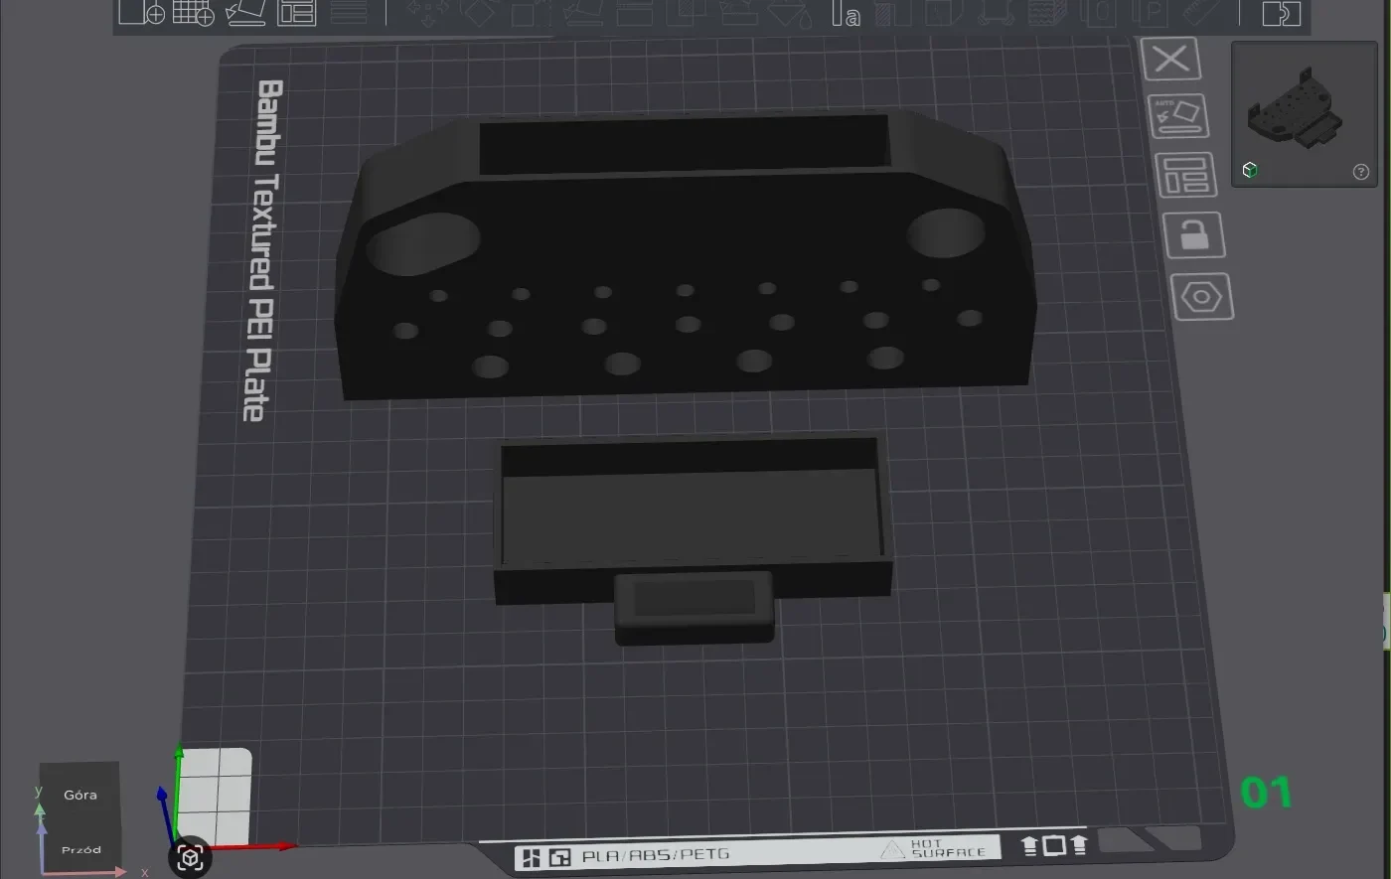This screenshot has width=1391, height=879.
Task: Select the Lay on face tool
Action: click(584, 12)
